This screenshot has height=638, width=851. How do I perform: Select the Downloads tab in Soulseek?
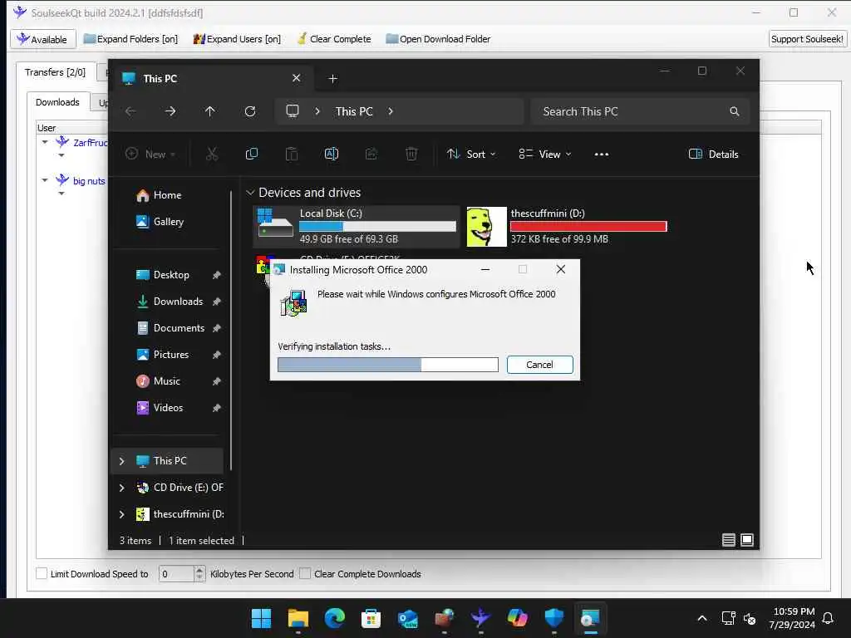click(57, 102)
